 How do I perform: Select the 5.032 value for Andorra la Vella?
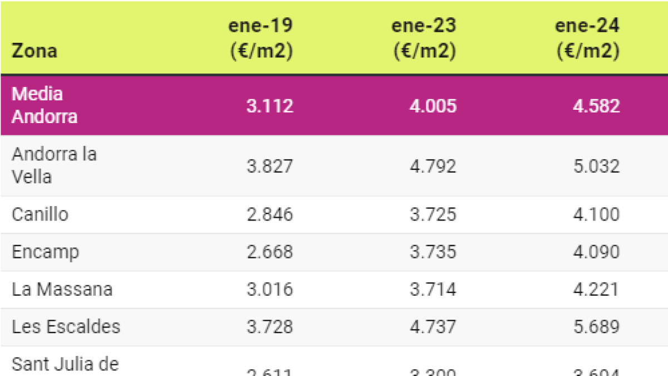597,166
